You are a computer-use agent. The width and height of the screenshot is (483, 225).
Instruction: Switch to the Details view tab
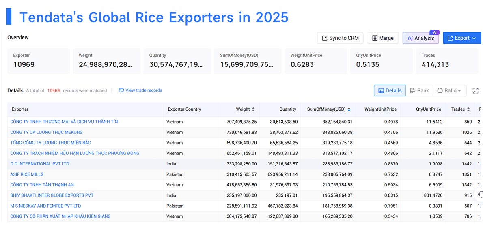pyautogui.click(x=390, y=90)
